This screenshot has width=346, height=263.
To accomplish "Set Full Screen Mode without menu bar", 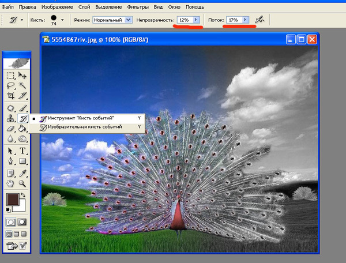I will click(x=24, y=234).
